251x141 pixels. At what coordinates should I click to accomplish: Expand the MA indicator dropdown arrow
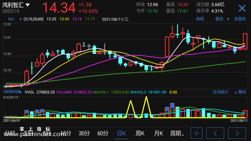click(x=20, y=19)
